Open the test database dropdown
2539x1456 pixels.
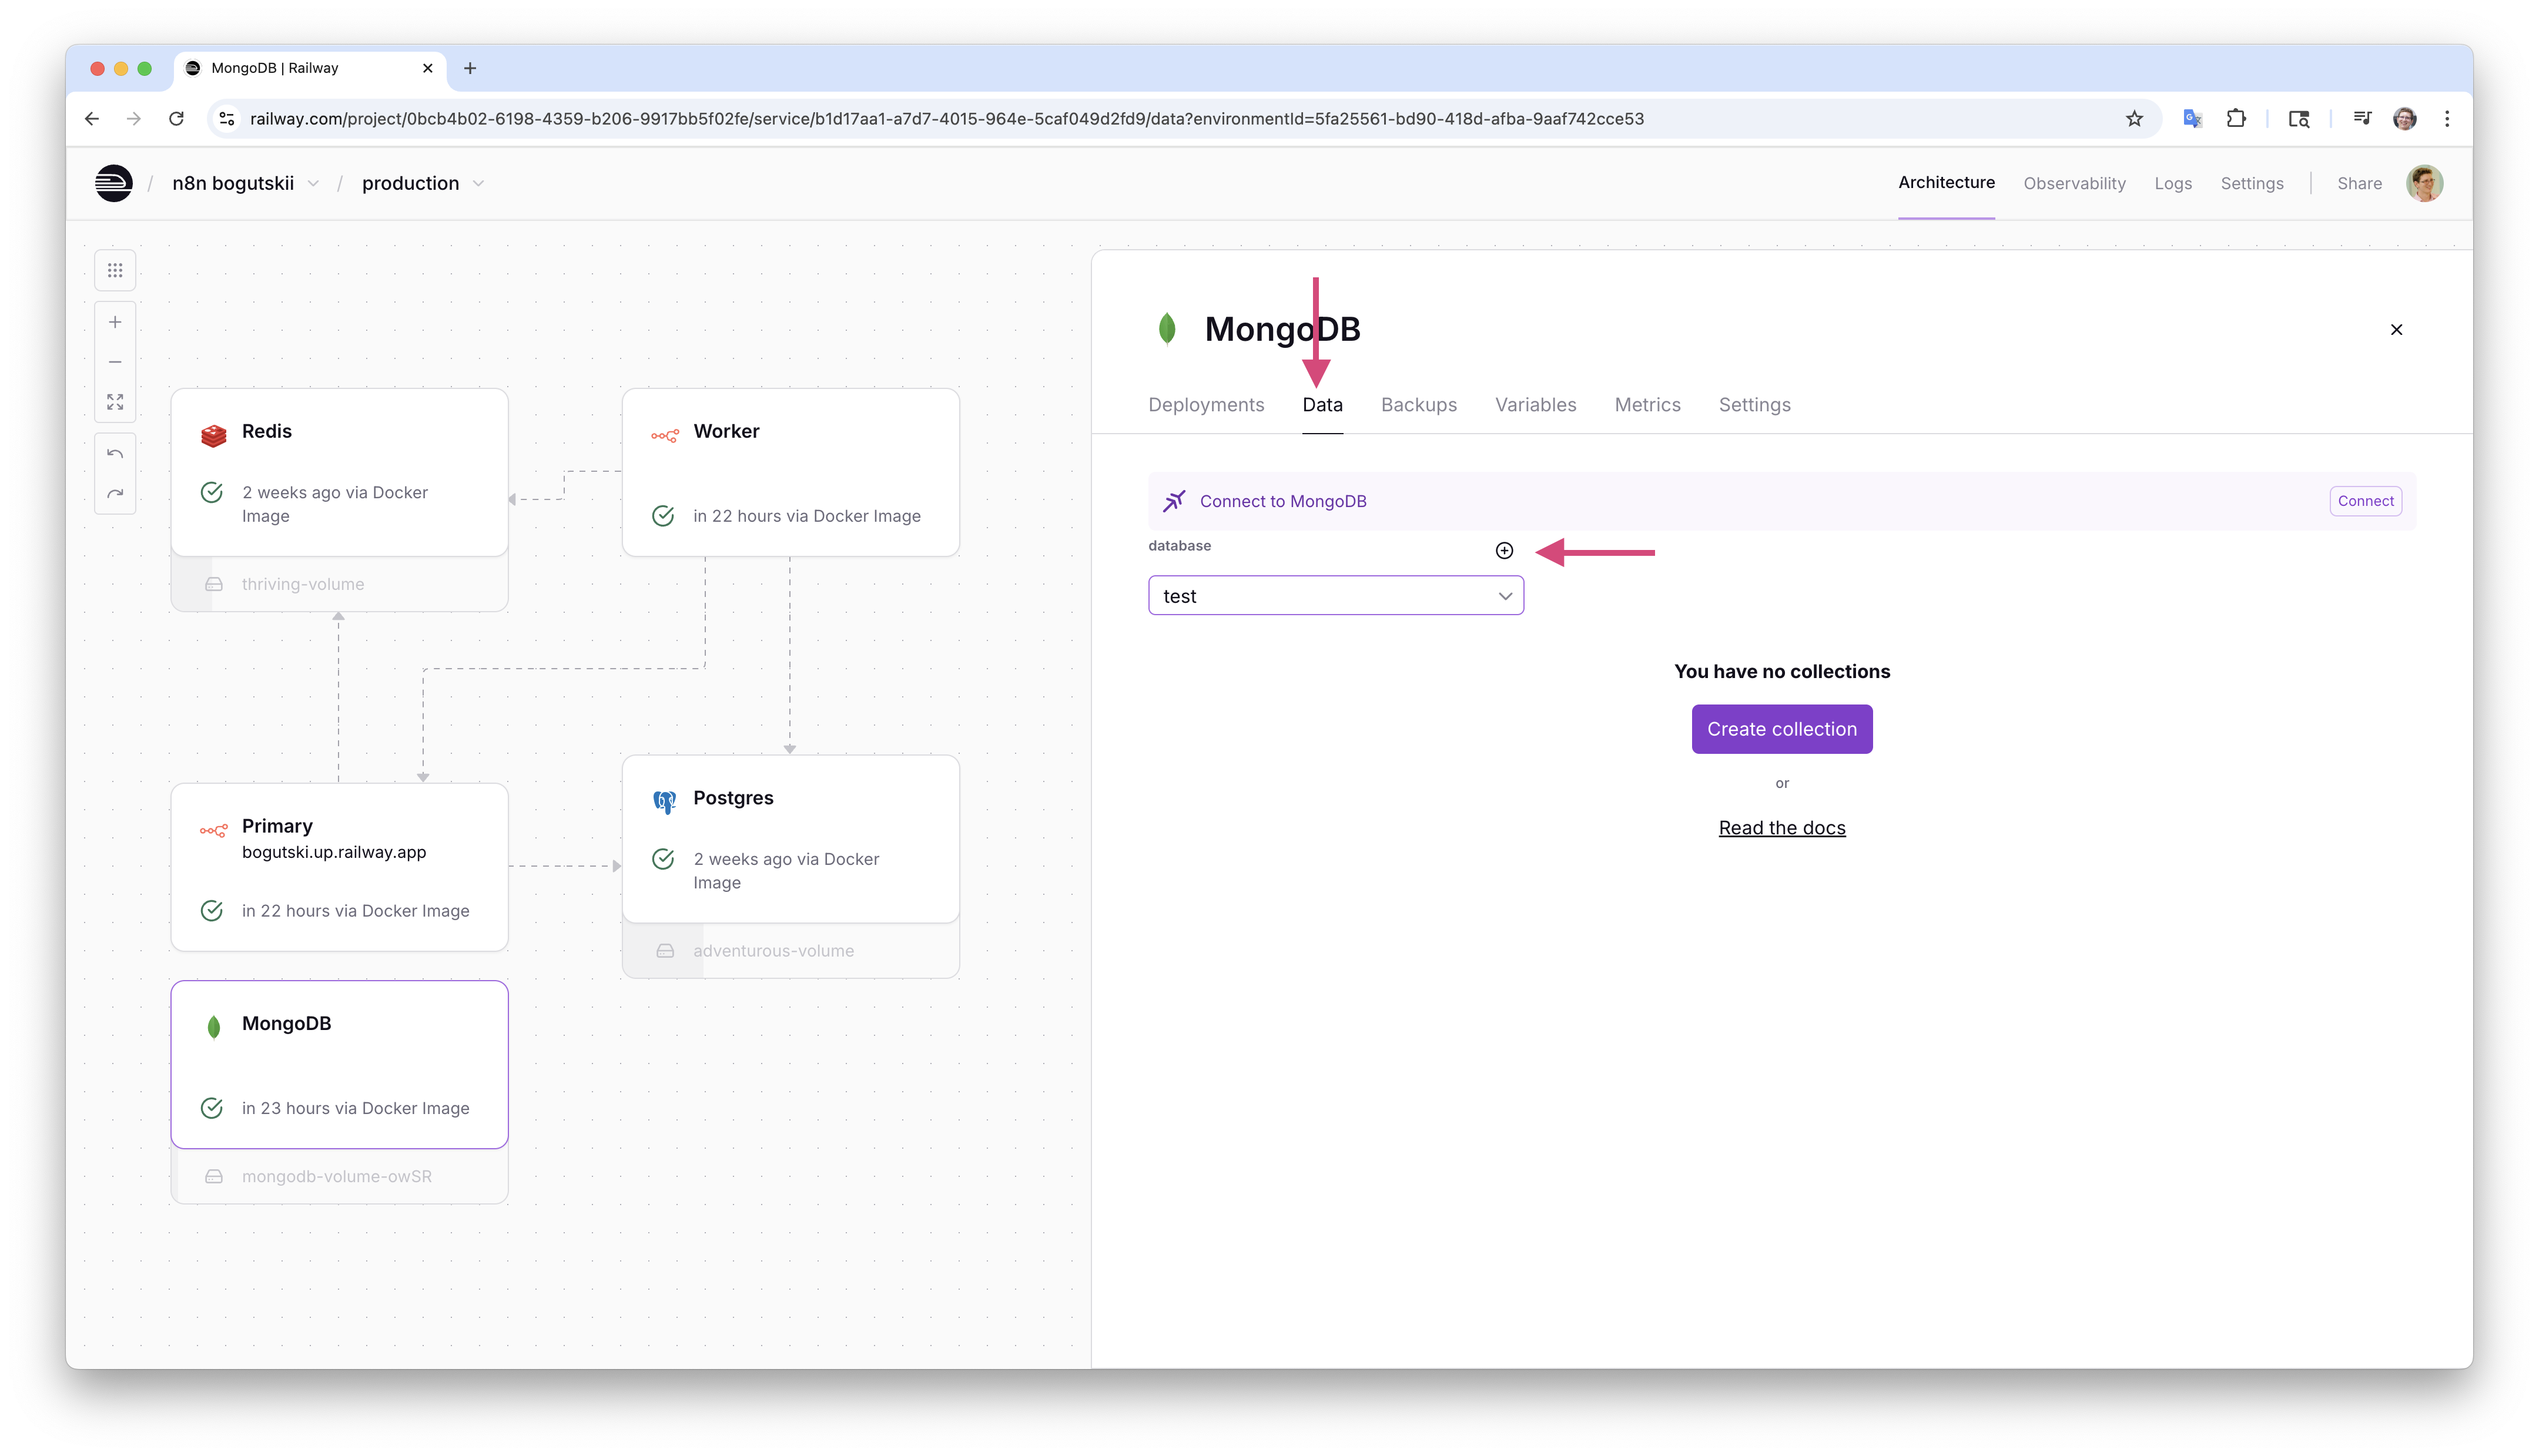click(x=1335, y=596)
